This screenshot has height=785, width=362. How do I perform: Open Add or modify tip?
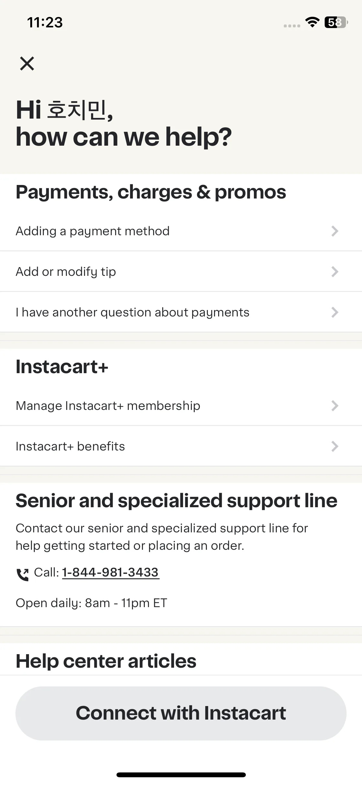tap(181, 272)
